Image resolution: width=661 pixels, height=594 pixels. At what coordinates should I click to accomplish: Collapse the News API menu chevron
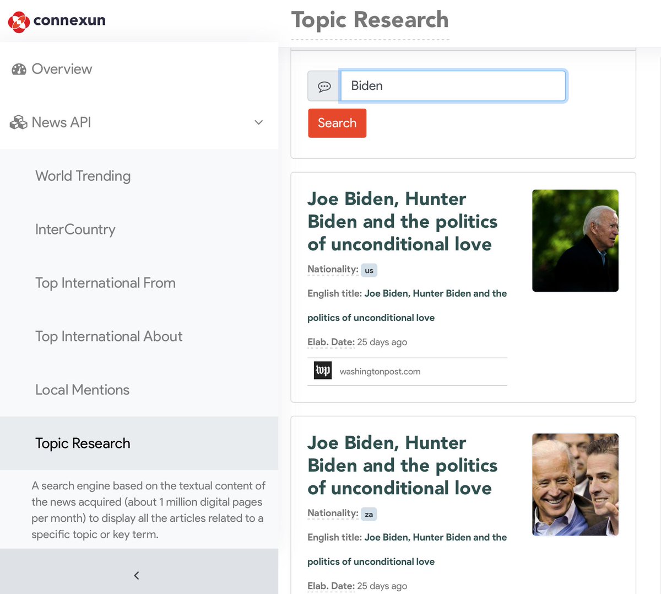(x=258, y=122)
